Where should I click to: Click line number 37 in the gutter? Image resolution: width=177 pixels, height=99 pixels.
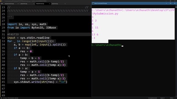point(3,55)
